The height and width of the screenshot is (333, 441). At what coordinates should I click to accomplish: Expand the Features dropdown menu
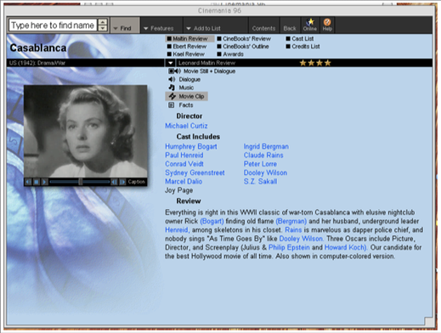coord(159,28)
